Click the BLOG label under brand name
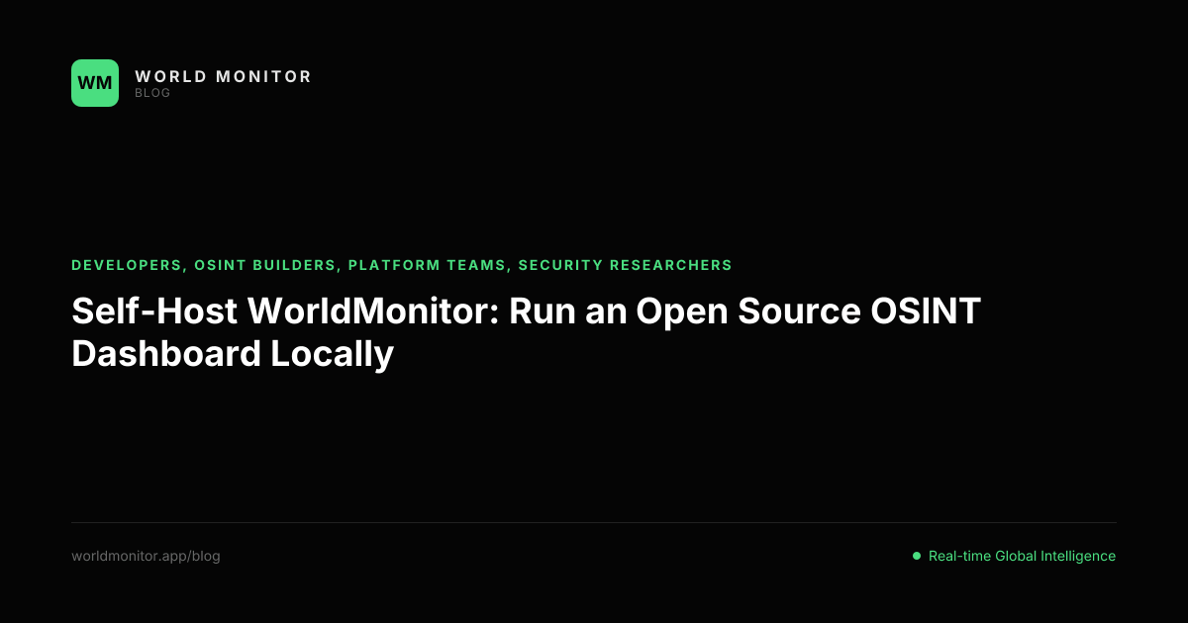This screenshot has width=1188, height=623. click(152, 93)
